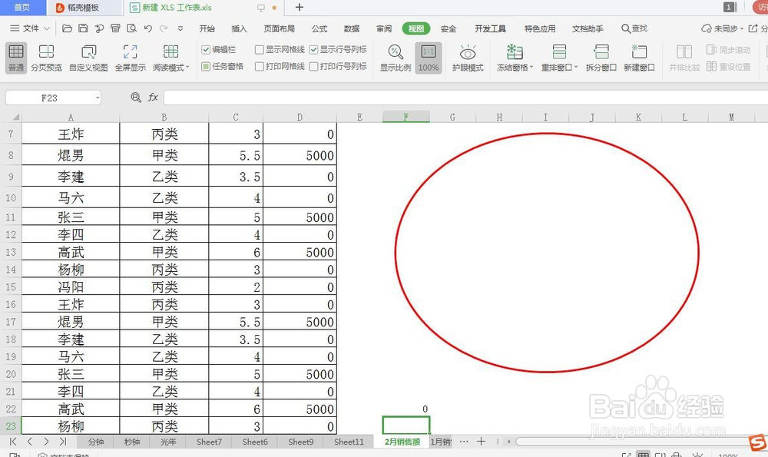The image size is (768, 457).
Task: Toggle 编辑栏 formula bar checkbox
Action: pyautogui.click(x=206, y=49)
